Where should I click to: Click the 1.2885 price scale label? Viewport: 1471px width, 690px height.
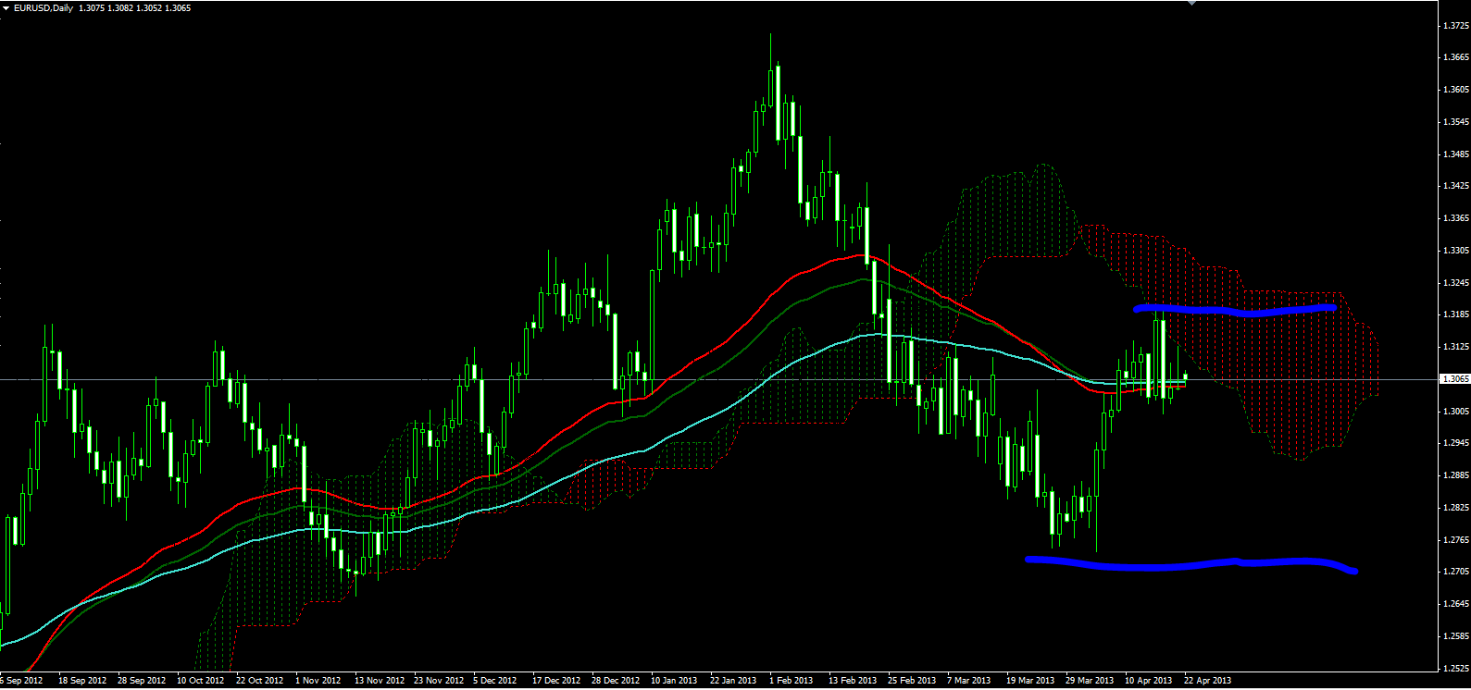click(x=1456, y=475)
